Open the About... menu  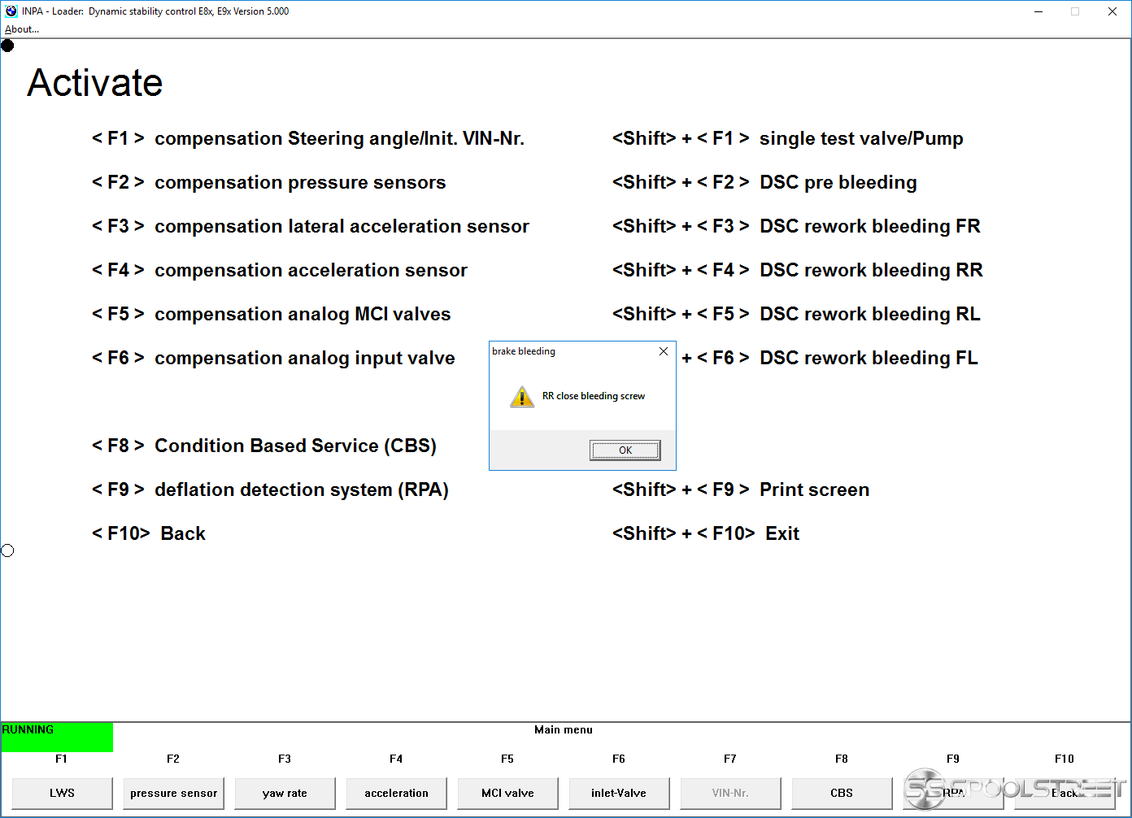(22, 29)
